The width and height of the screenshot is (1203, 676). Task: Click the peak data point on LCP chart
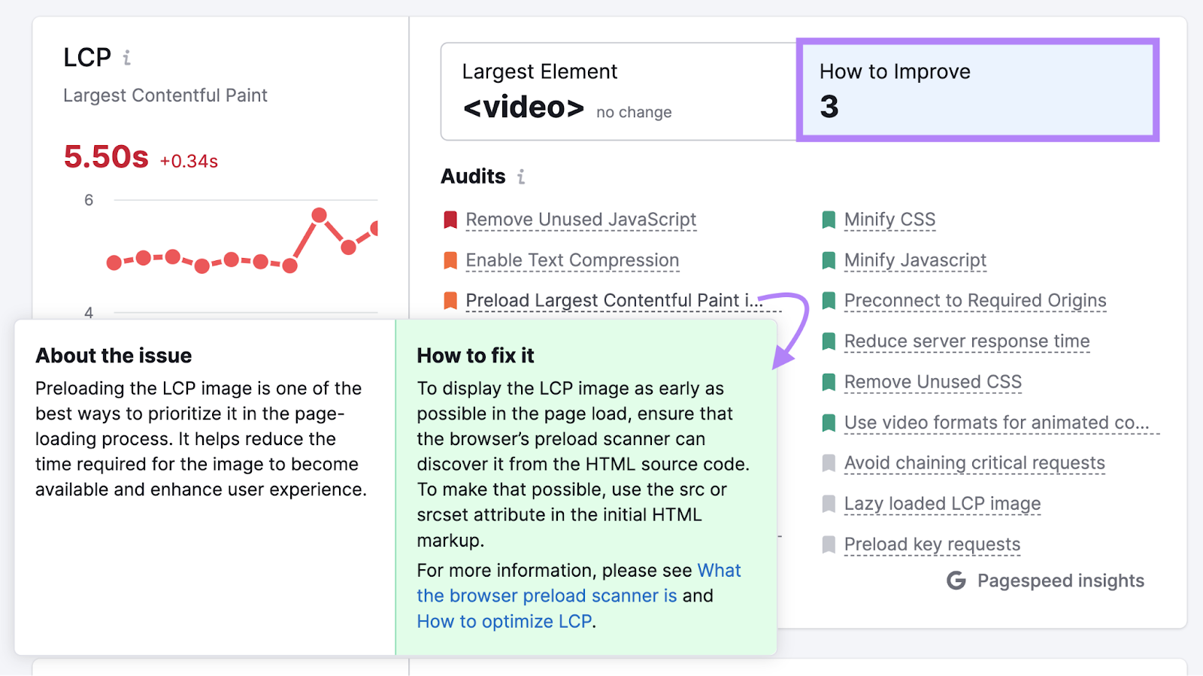coord(319,215)
